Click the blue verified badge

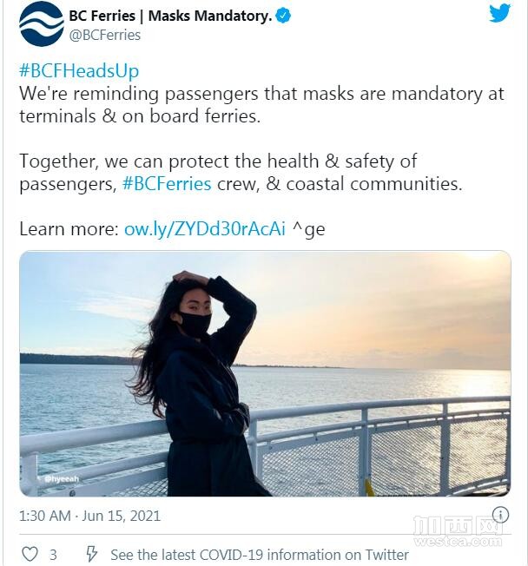[283, 16]
